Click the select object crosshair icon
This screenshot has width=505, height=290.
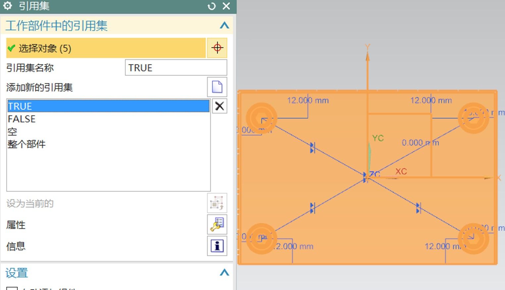217,48
